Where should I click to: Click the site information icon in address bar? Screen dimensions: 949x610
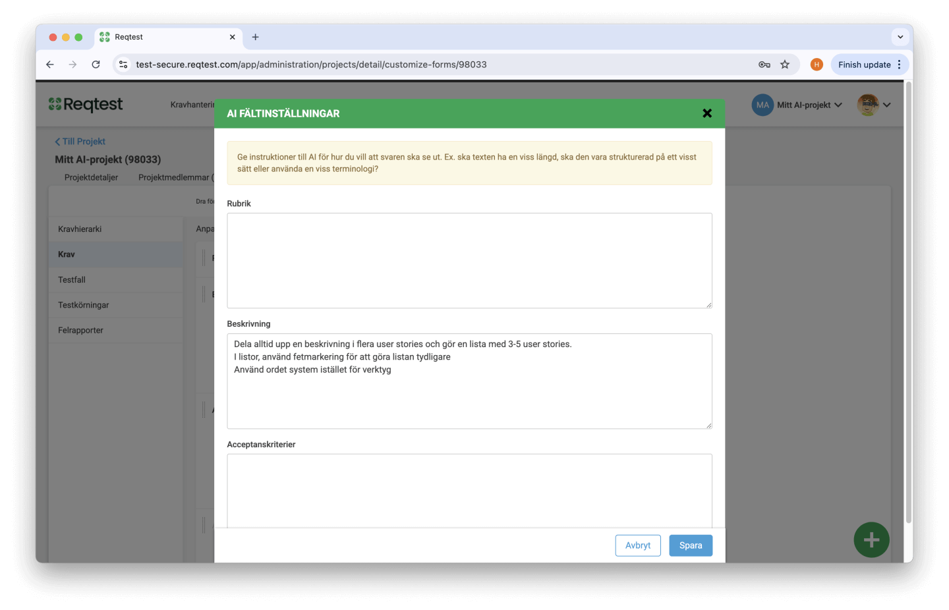tap(123, 65)
